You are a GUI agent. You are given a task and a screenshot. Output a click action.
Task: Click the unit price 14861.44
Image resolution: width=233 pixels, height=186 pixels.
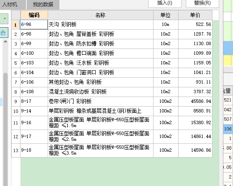tap(195, 137)
